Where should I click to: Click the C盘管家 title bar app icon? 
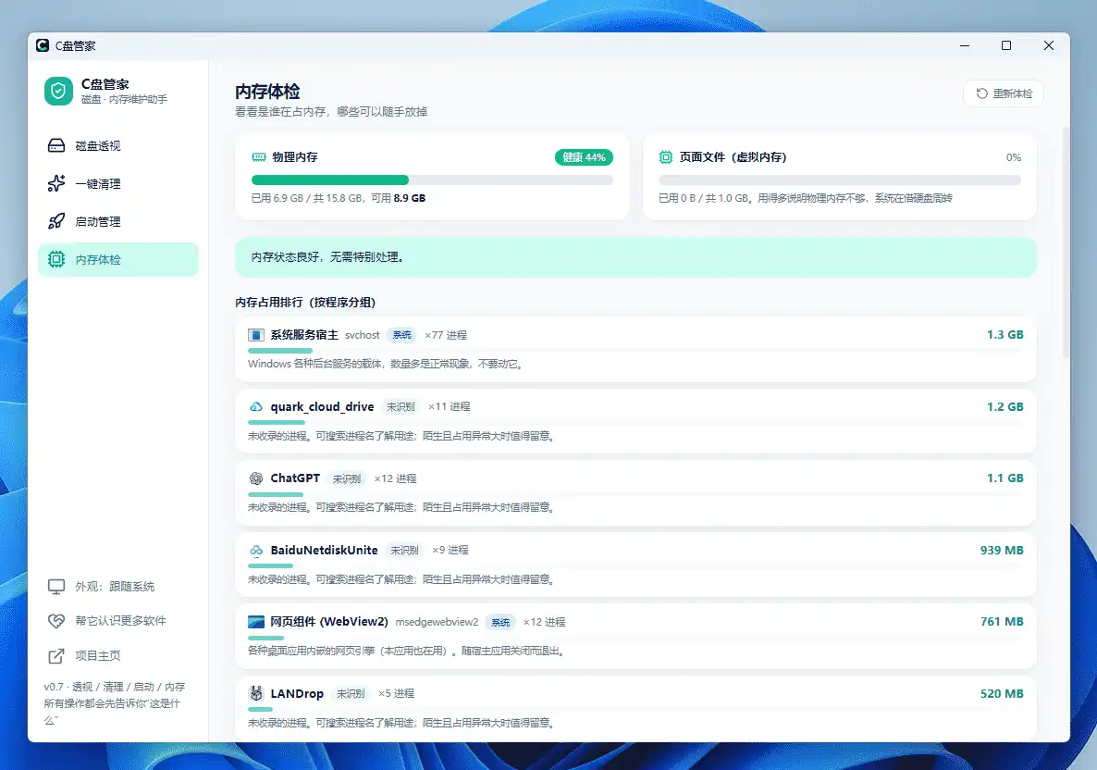tap(43, 45)
